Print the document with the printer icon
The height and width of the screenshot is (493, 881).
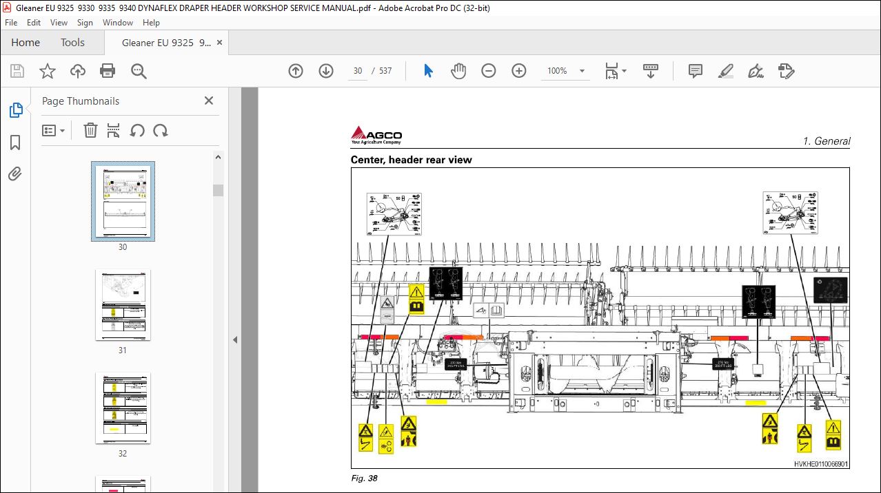pos(108,71)
